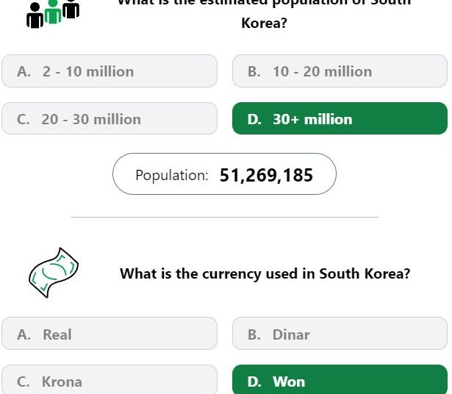Choose option B. 10 - 20 million

(x=340, y=71)
